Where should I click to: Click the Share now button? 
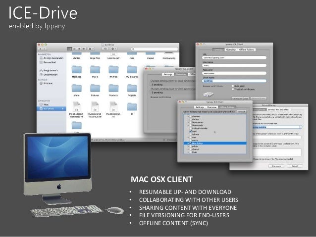tap(276, 166)
